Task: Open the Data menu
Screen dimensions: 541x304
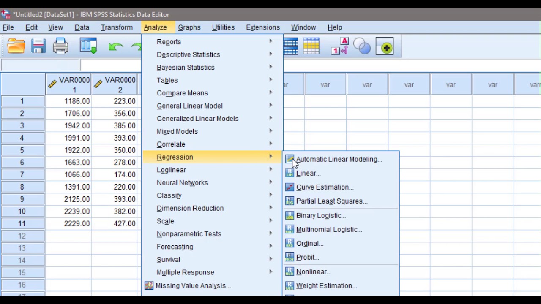Action: coord(82,27)
